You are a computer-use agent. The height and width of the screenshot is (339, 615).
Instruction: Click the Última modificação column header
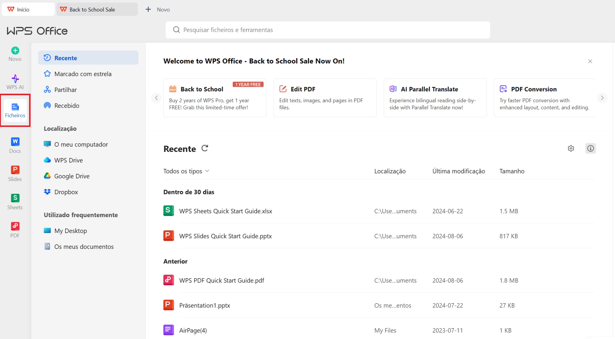pos(459,171)
